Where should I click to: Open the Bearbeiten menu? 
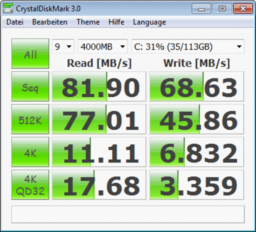pyautogui.click(x=49, y=22)
